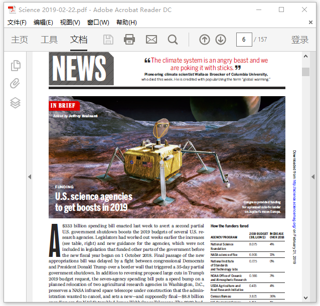Go to next page arrow

(221, 40)
